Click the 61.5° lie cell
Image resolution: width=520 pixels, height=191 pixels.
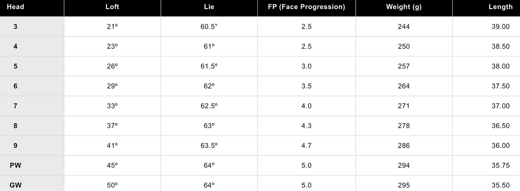(209, 66)
